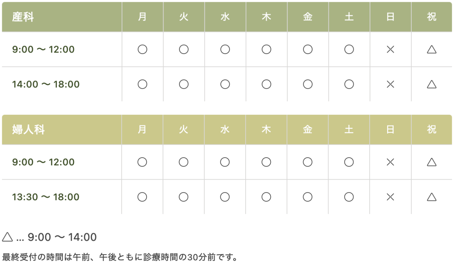
Task: Click the 最終受付 note below the tables
Action: [120, 257]
